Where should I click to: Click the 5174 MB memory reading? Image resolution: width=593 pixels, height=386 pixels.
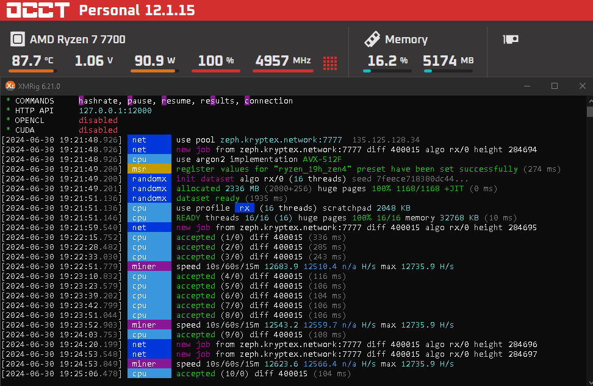[x=448, y=60]
